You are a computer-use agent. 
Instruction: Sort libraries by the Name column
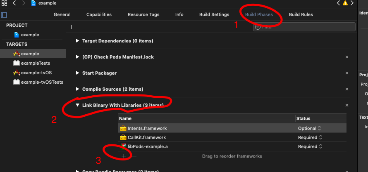(x=206, y=118)
